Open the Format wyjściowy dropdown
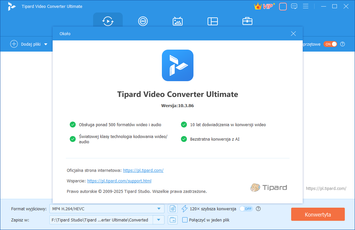This screenshot has height=230, width=355. 107,209
